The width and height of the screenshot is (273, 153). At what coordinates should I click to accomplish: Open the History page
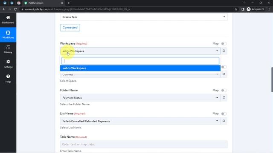pos(8,49)
